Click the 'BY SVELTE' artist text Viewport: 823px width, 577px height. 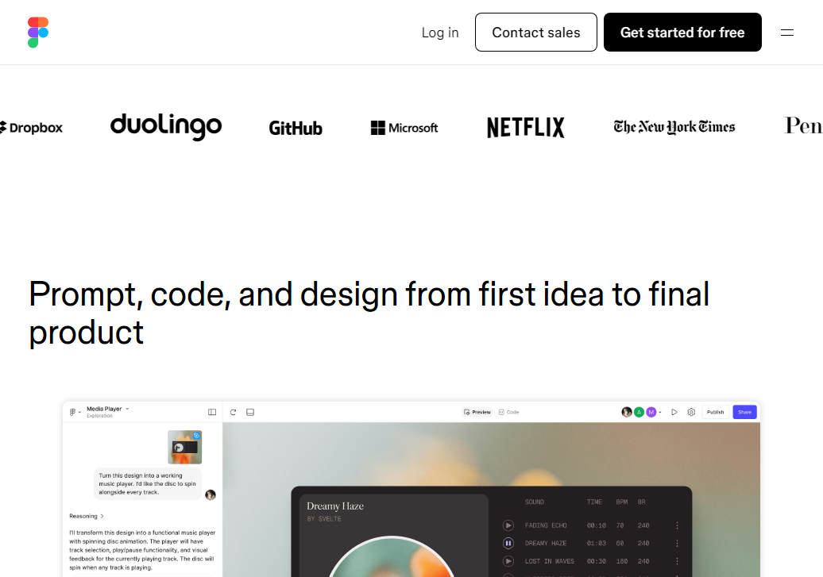[324, 519]
